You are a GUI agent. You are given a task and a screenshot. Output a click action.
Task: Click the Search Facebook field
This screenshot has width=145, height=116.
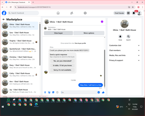click(x=23, y=13)
